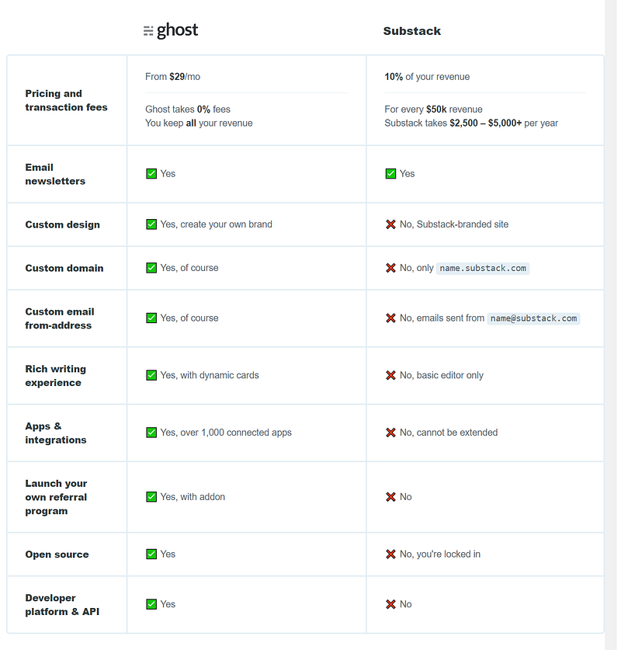Click 'No, you're locked in' text

pyautogui.click(x=440, y=554)
